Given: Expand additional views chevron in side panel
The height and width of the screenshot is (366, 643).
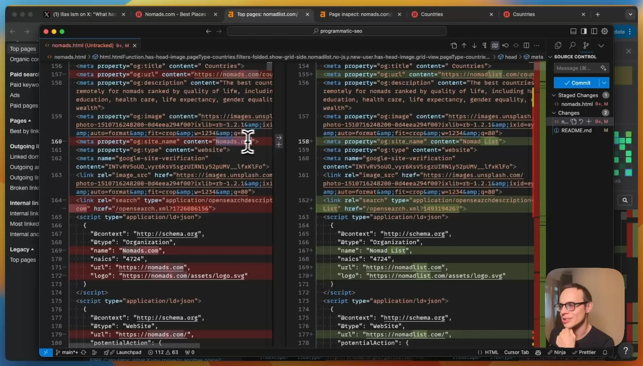Looking at the screenshot, I should (x=601, y=45).
